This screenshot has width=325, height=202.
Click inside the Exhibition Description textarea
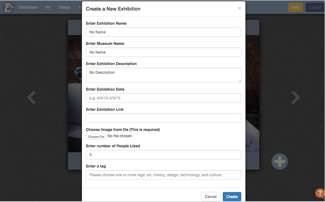click(164, 75)
